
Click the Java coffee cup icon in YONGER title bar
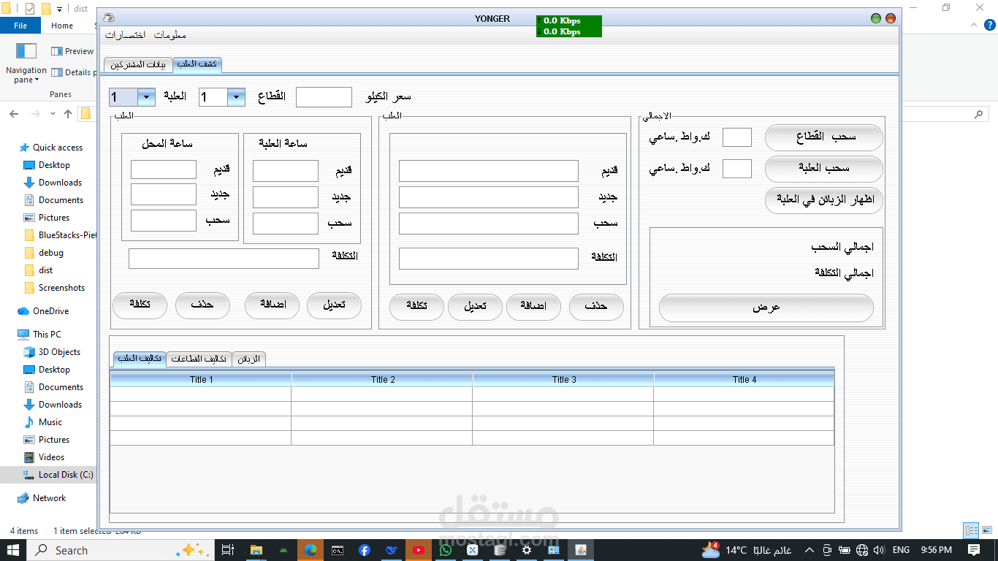[x=108, y=18]
